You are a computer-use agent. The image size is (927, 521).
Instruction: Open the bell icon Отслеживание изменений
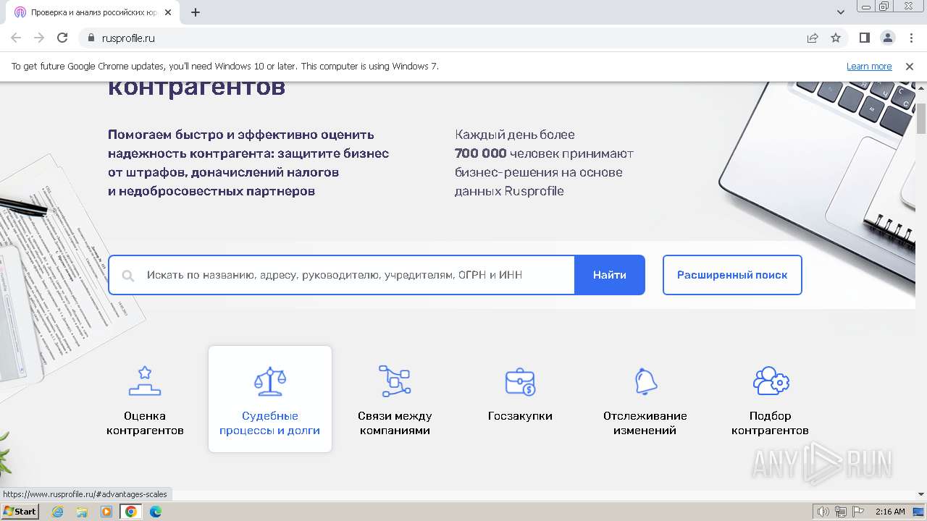(645, 381)
